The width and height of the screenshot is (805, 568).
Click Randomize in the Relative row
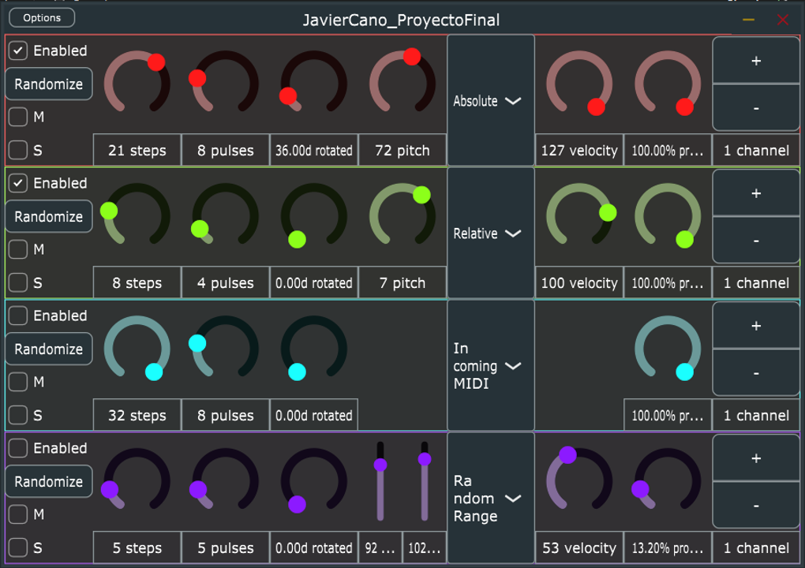point(48,216)
